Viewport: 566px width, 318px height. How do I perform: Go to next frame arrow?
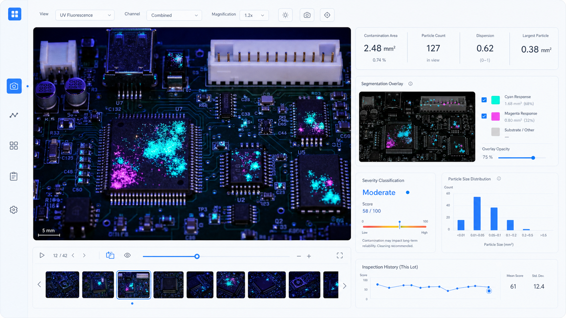[84, 255]
